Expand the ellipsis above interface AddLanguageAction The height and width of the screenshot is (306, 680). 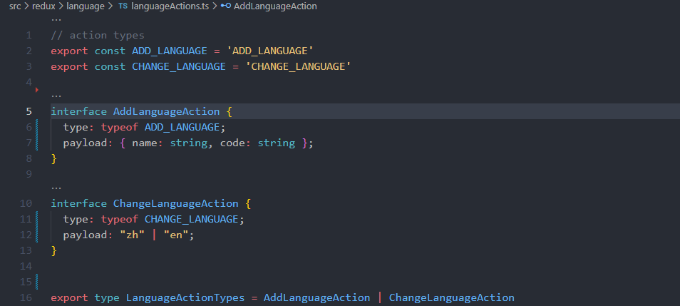[x=56, y=95]
